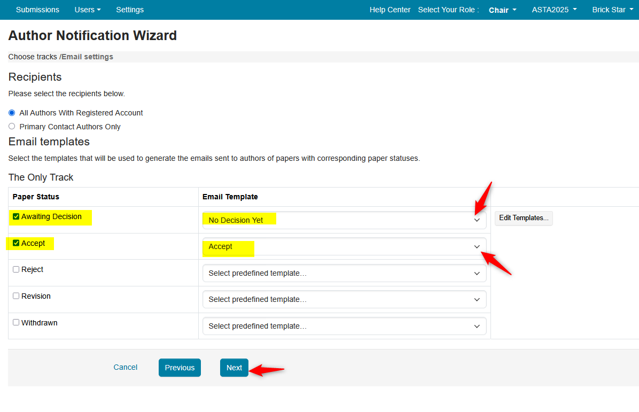Enable the Withdrawn paper status
This screenshot has width=639, height=412.
15,322
